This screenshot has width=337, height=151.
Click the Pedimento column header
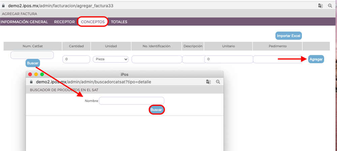(277, 46)
